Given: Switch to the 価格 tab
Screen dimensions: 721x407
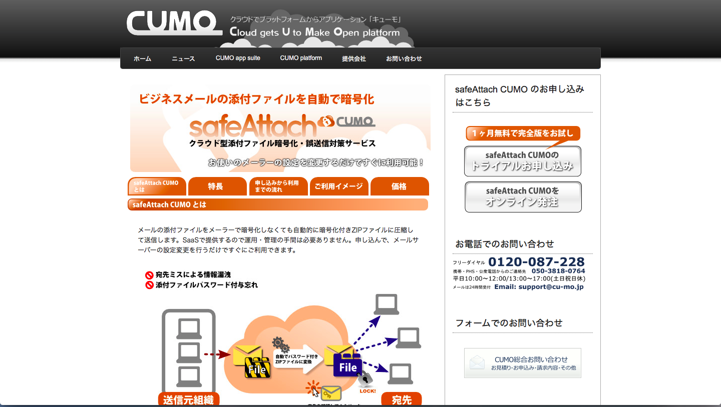Looking at the screenshot, I should coord(399,186).
